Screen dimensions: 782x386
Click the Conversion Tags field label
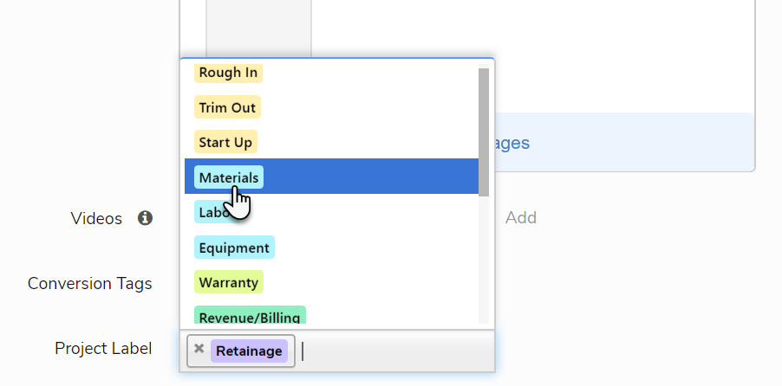90,283
